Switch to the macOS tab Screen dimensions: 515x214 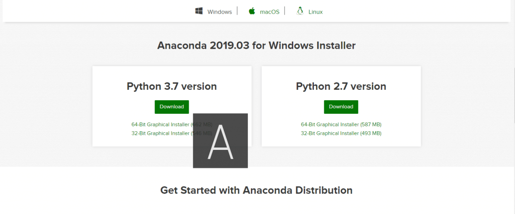coord(264,12)
